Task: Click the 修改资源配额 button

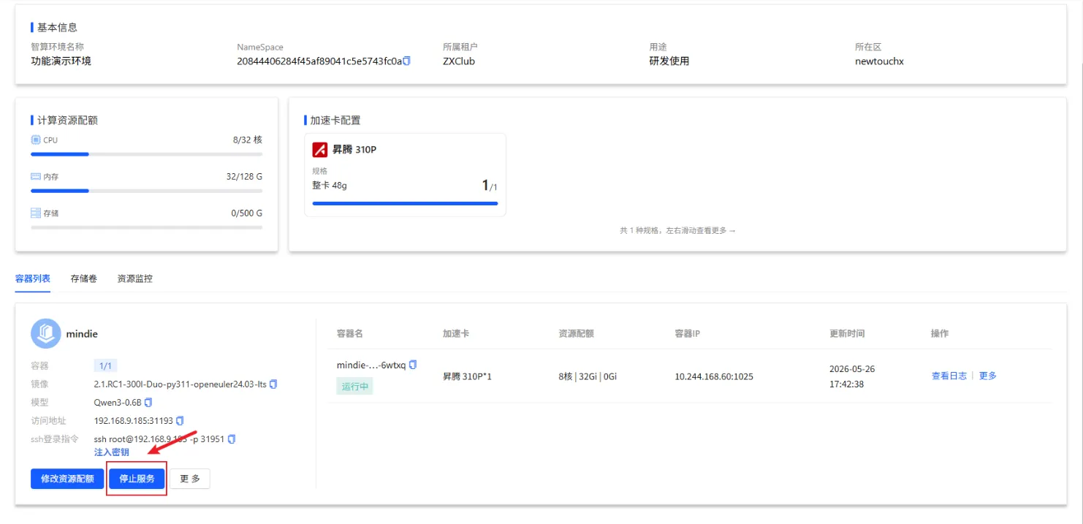Action: pos(67,479)
